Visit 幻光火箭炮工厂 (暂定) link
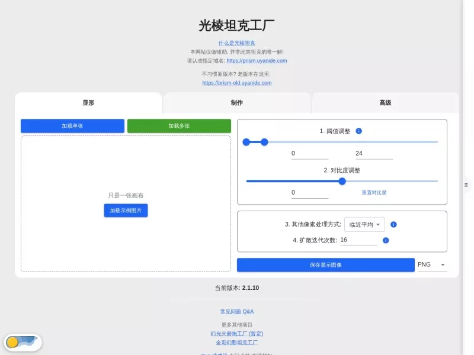Image resolution: width=474 pixels, height=355 pixels. point(236,334)
